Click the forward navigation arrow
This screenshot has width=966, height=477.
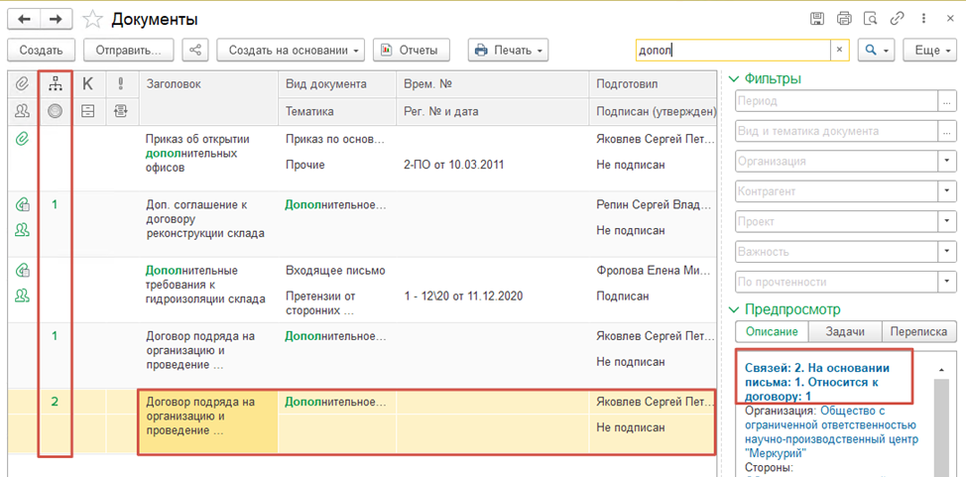57,20
